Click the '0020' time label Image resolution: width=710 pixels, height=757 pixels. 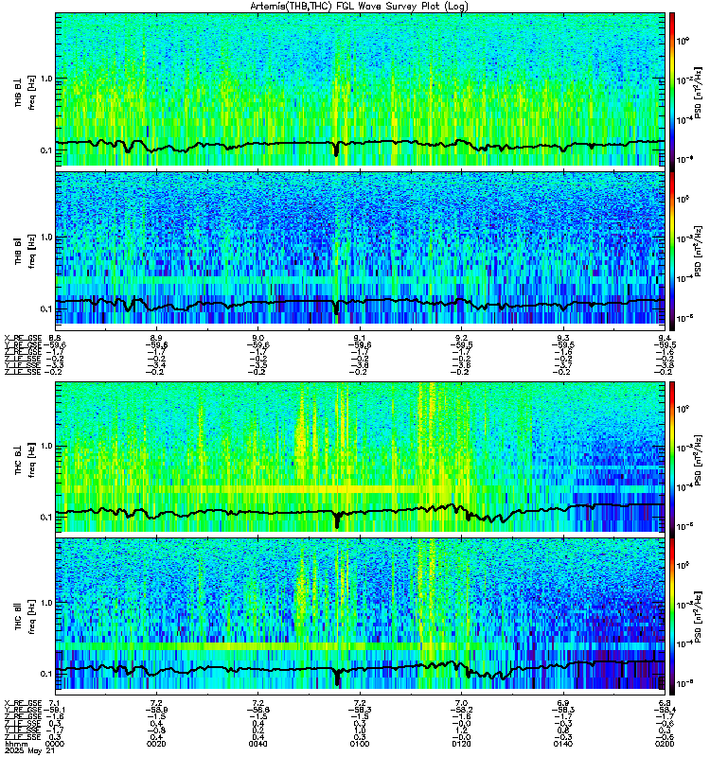(156, 744)
